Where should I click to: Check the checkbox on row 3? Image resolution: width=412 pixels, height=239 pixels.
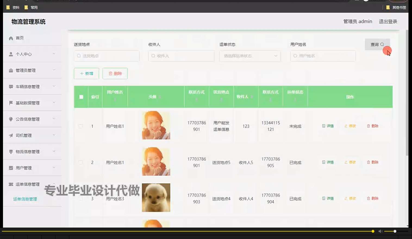[x=81, y=199]
